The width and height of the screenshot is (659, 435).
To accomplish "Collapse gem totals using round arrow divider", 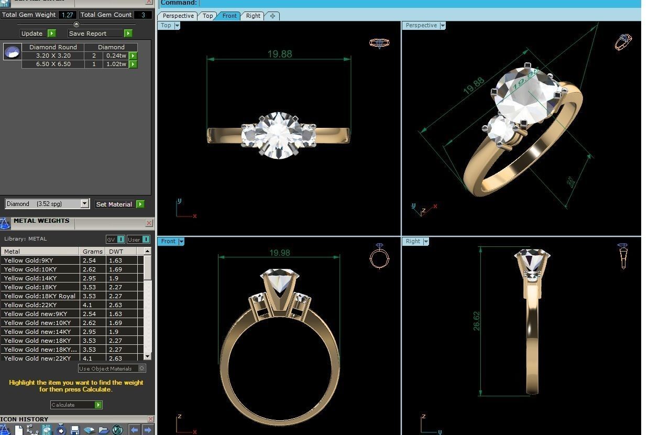I will [x=76, y=24].
